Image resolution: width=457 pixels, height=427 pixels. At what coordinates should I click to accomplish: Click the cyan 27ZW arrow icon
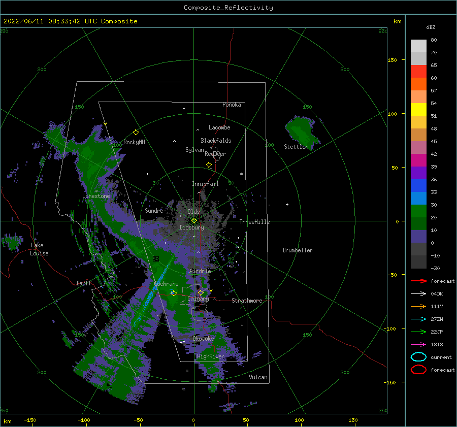pos(418,319)
